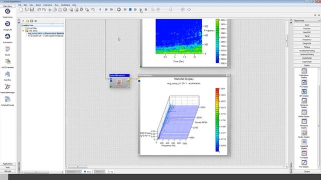321x180 pixels.
Task: Click the Tools button in sidebar
Action: point(8,167)
